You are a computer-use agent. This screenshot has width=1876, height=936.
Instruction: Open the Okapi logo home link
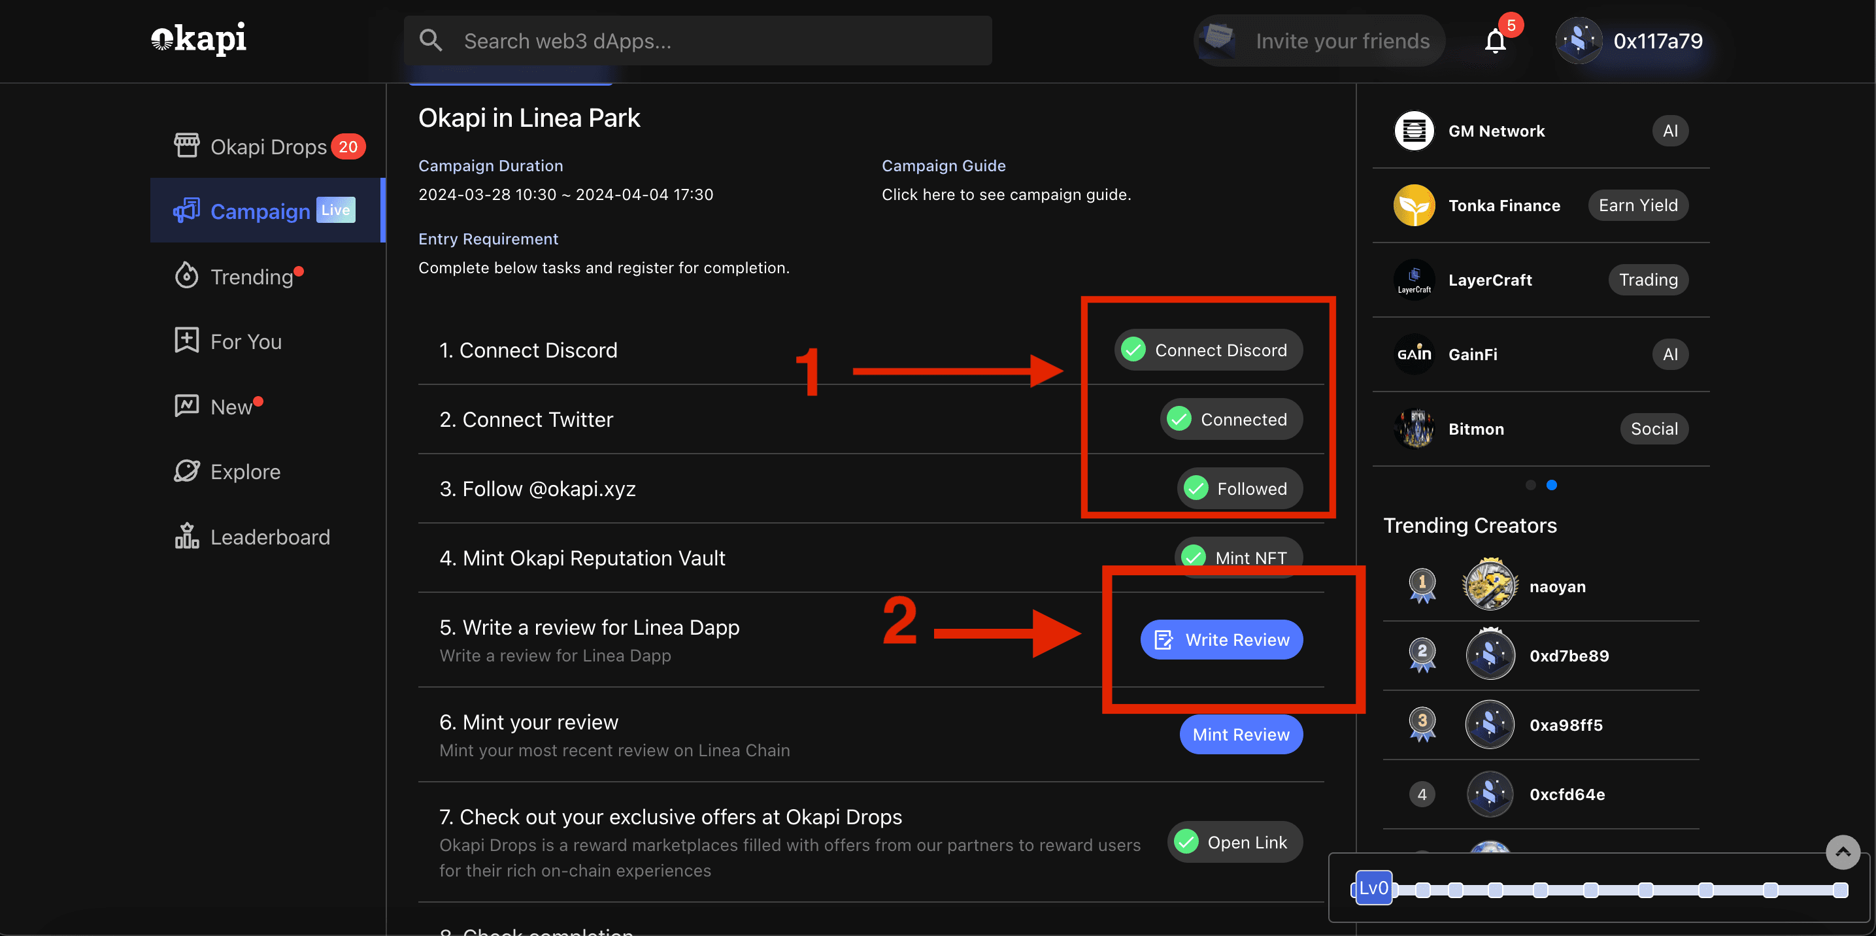coord(198,39)
